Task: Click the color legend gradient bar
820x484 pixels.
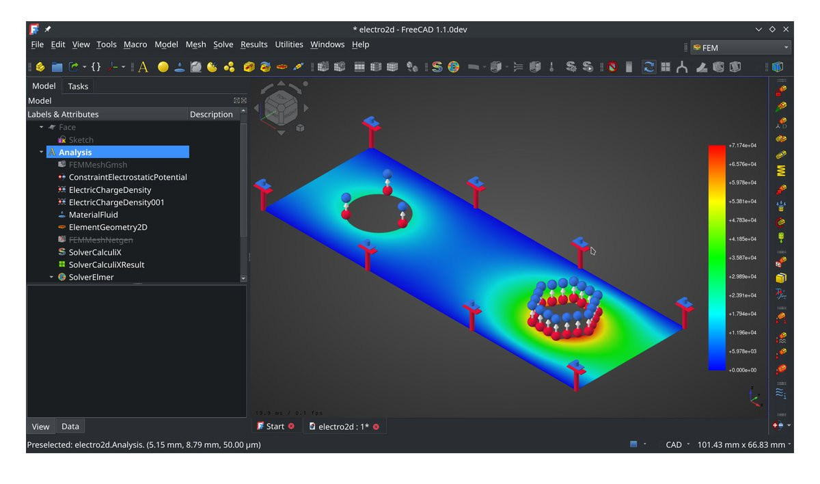Action: click(x=716, y=257)
